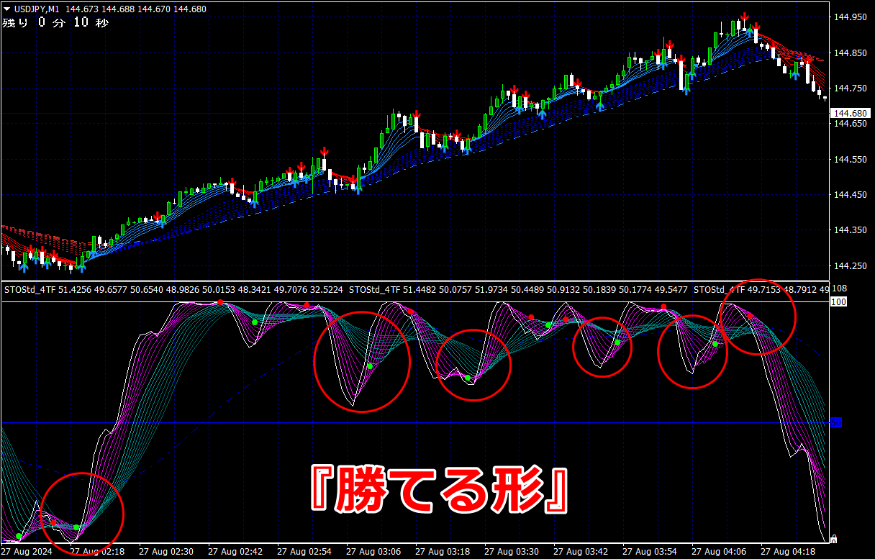Click the red arrow above 03:06 pullback candle
The height and width of the screenshot is (559, 875).
(x=417, y=115)
